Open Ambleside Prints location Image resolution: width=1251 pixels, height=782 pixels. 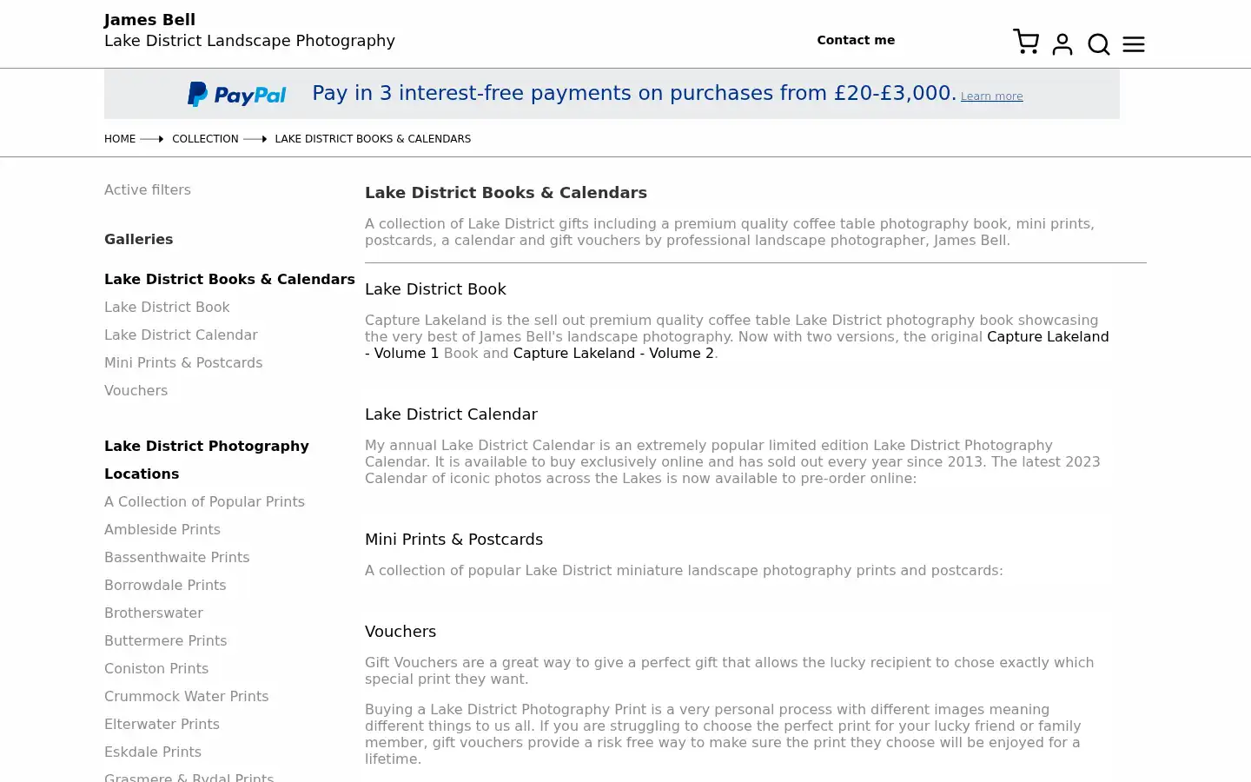pos(162,530)
